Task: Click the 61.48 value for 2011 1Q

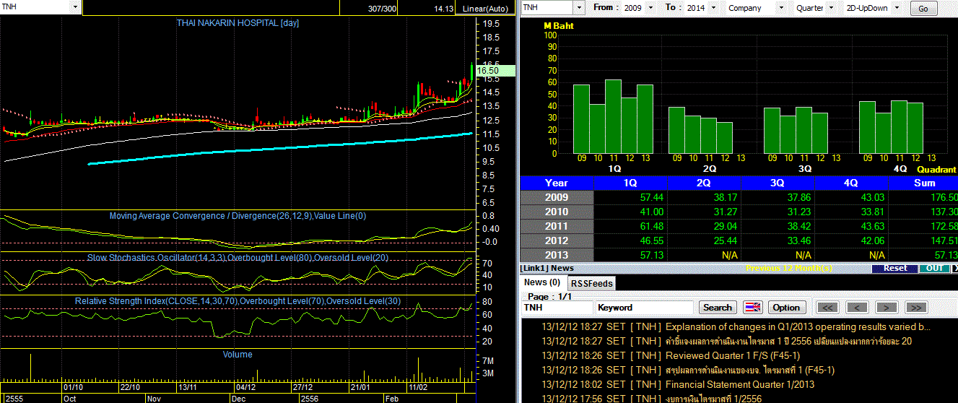Action: point(651,226)
